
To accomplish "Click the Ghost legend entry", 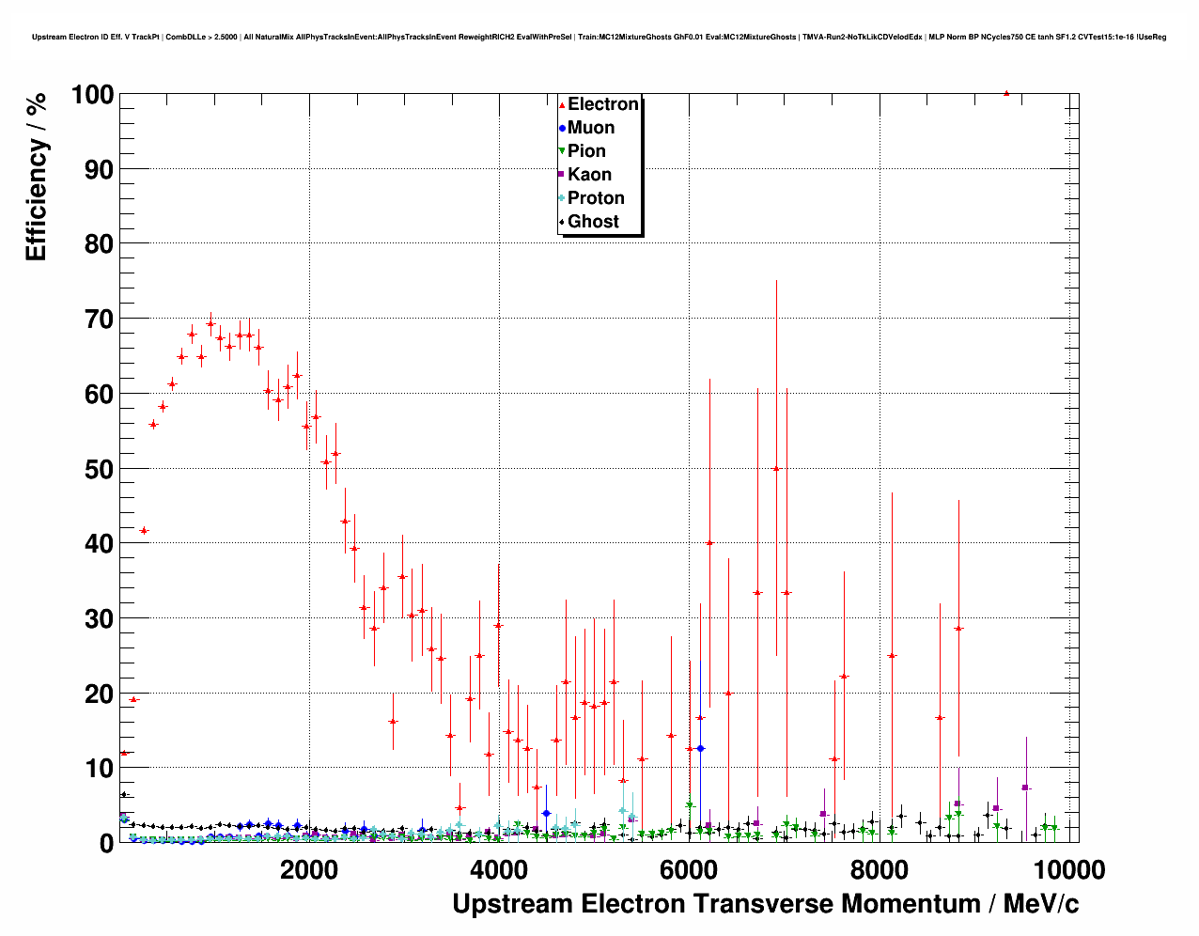I will coord(589,222).
